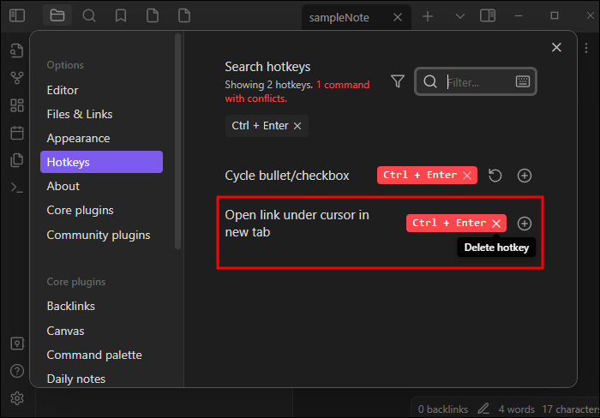Viewport: 600px width, 418px height.
Task: Click the hotkey filter funnel icon
Action: tap(398, 81)
